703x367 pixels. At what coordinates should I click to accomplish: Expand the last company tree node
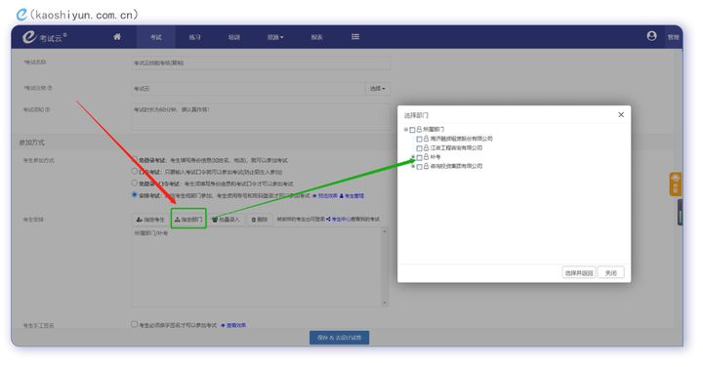[x=413, y=166]
